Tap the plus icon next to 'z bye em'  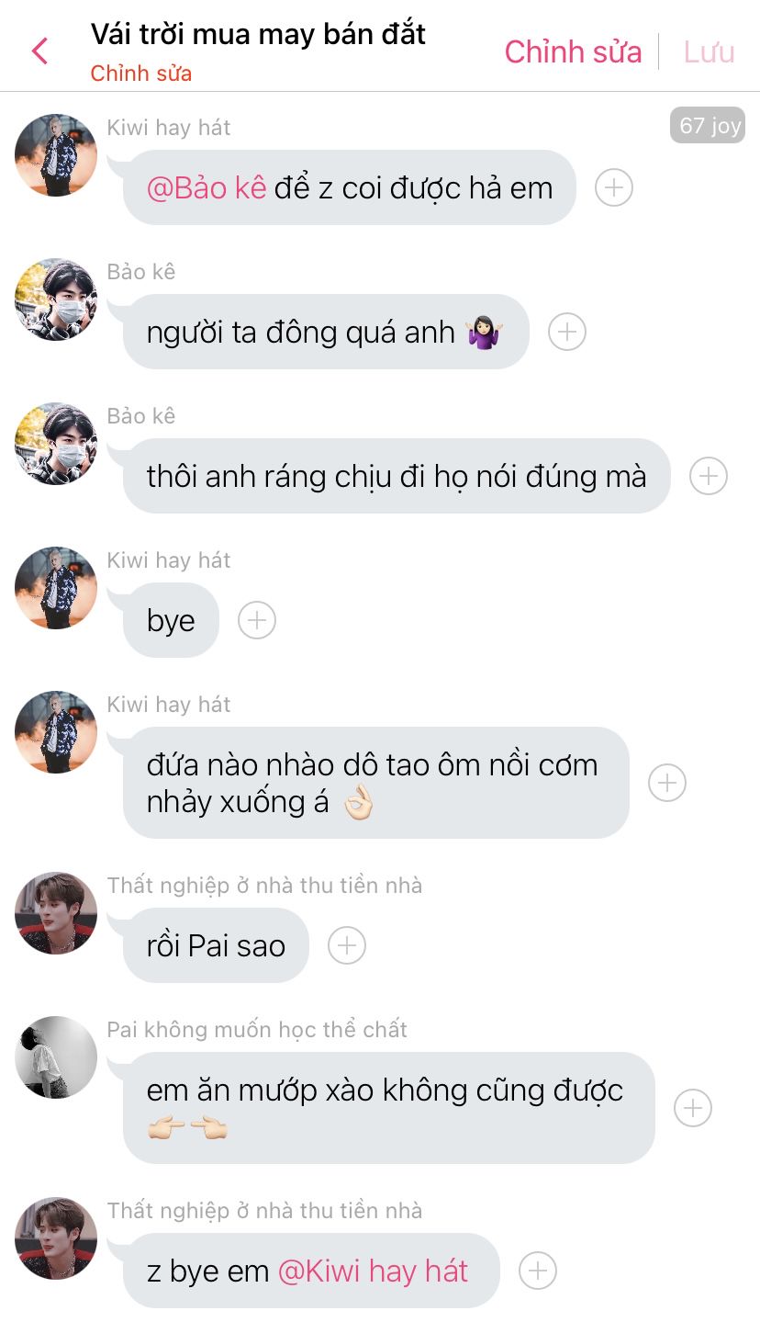[538, 1271]
